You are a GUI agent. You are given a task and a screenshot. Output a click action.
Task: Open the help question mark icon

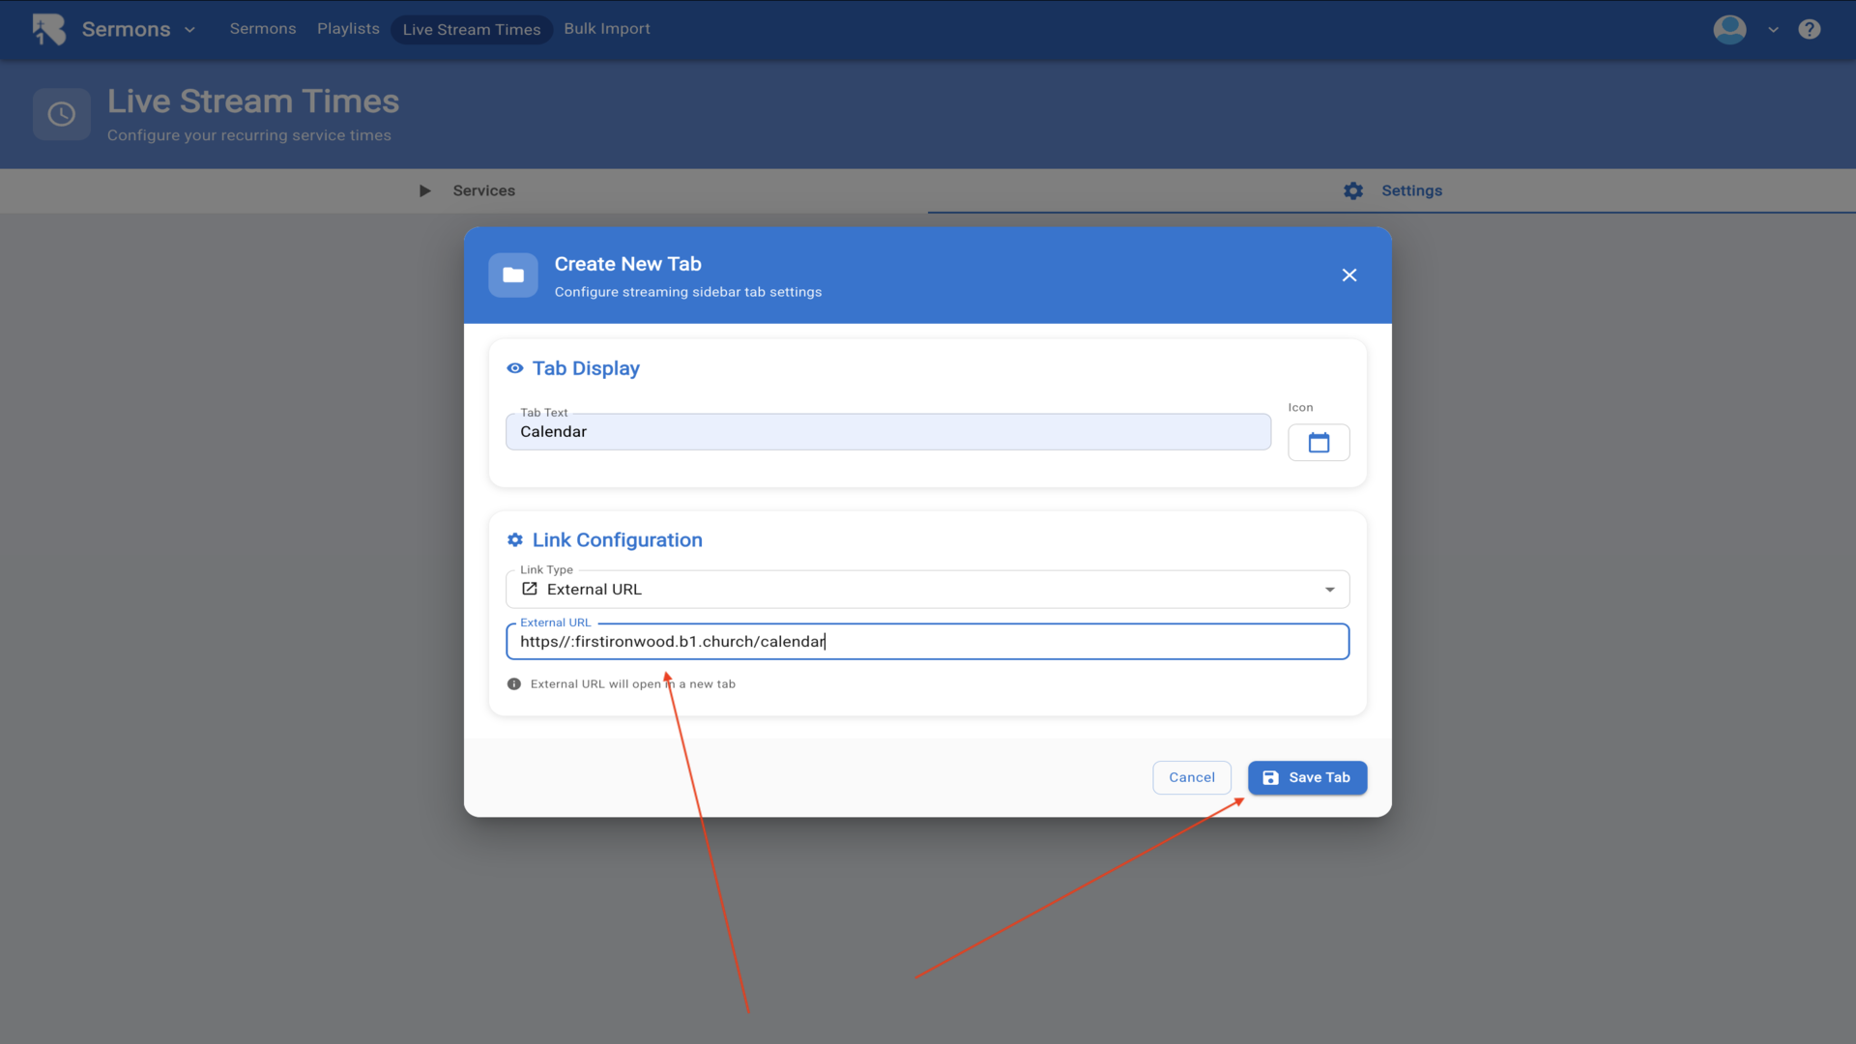point(1809,29)
